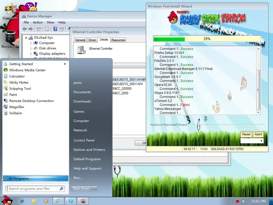
Task: Click the install log scrollbar thumb
Action: pyautogui.click(x=258, y=90)
